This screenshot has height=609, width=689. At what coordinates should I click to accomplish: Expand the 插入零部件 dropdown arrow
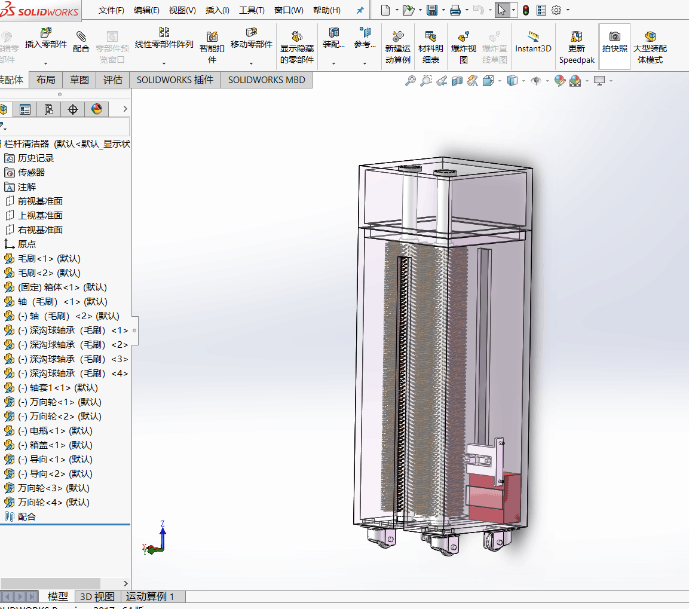click(x=45, y=63)
